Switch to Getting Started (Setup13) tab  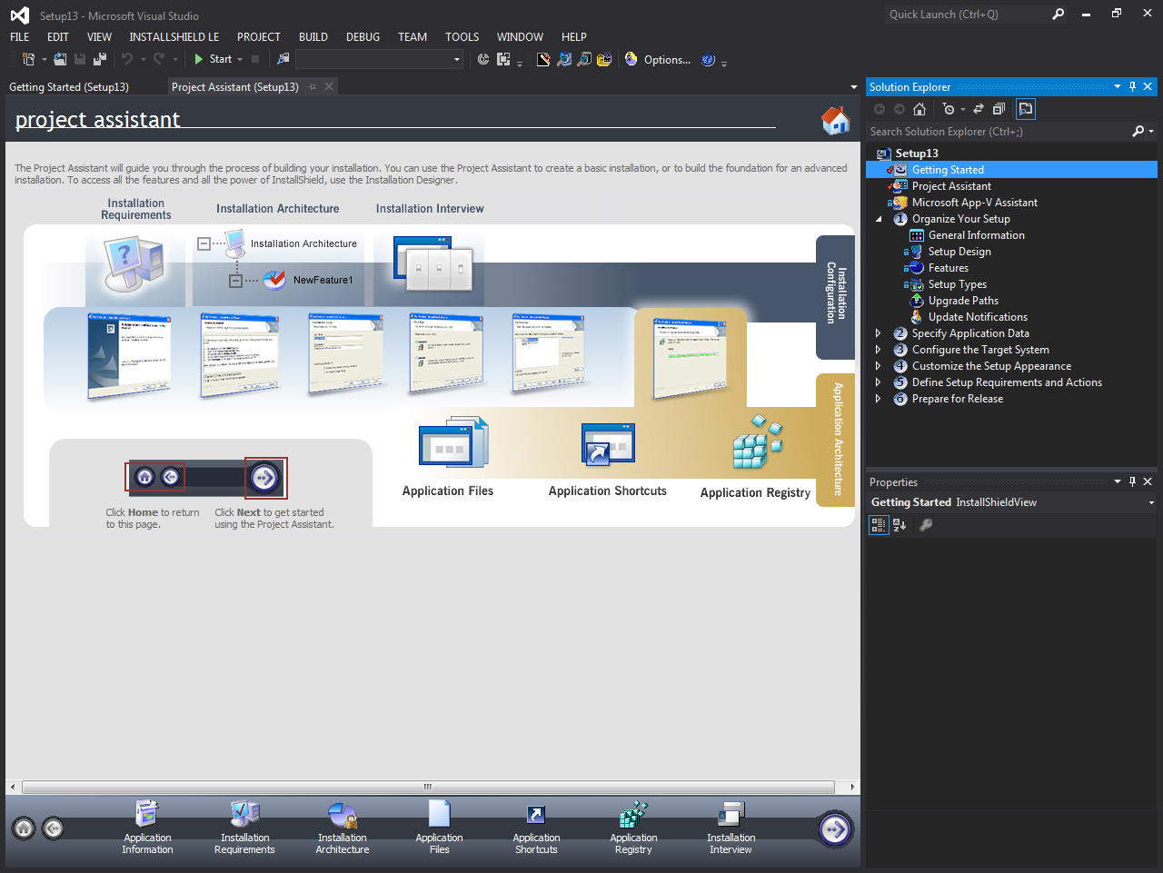[x=69, y=87]
